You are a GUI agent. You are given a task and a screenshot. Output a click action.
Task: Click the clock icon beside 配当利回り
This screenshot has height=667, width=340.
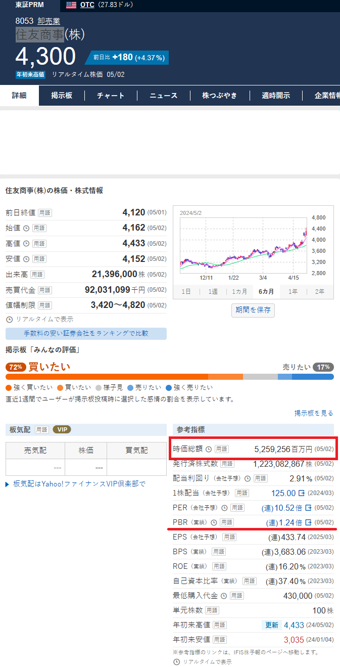(x=248, y=478)
